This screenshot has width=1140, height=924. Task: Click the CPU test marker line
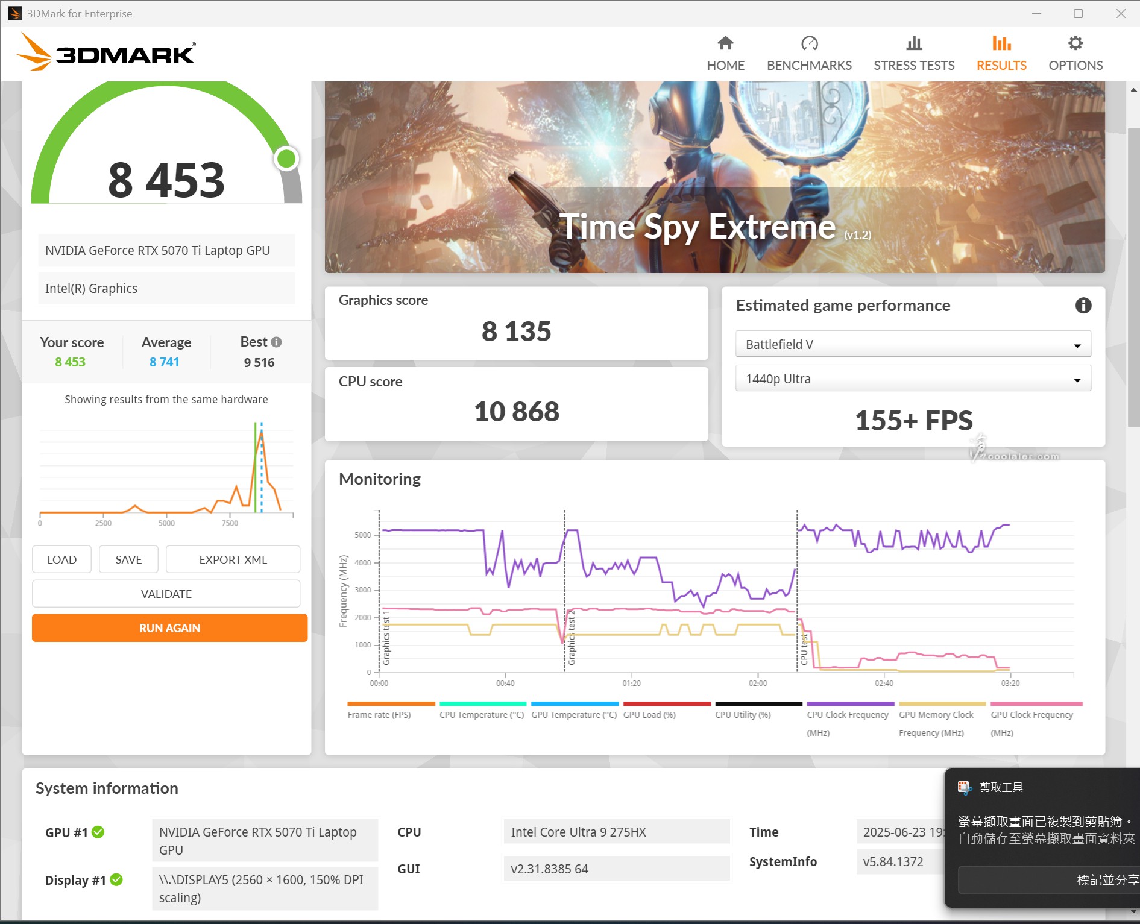click(x=797, y=591)
